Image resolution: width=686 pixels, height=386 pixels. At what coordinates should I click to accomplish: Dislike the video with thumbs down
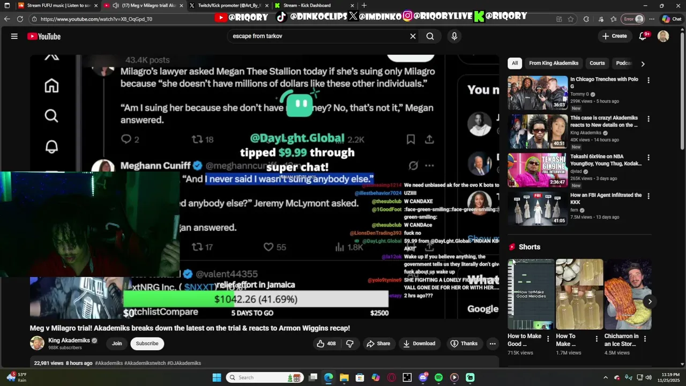(x=350, y=344)
